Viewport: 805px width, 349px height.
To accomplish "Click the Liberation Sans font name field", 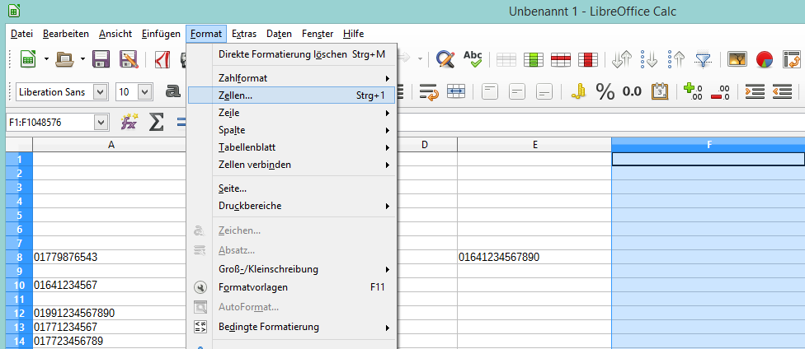I will [x=55, y=92].
